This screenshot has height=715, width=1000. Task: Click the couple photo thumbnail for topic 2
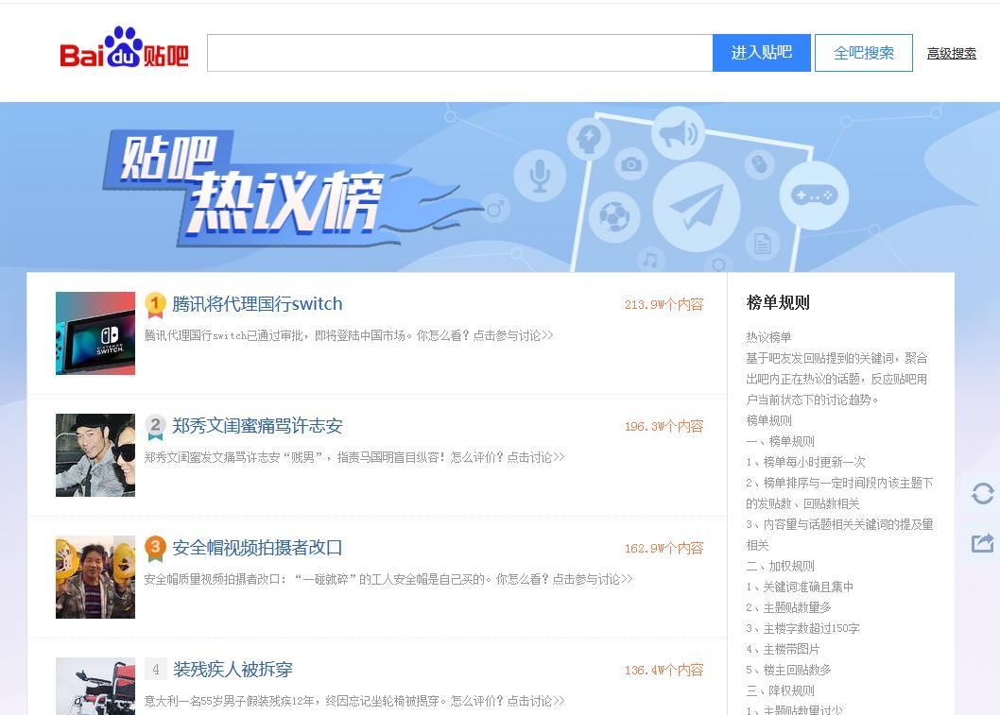[x=95, y=455]
